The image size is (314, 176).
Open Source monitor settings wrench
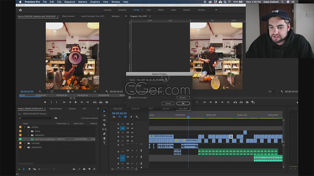tap(107, 91)
